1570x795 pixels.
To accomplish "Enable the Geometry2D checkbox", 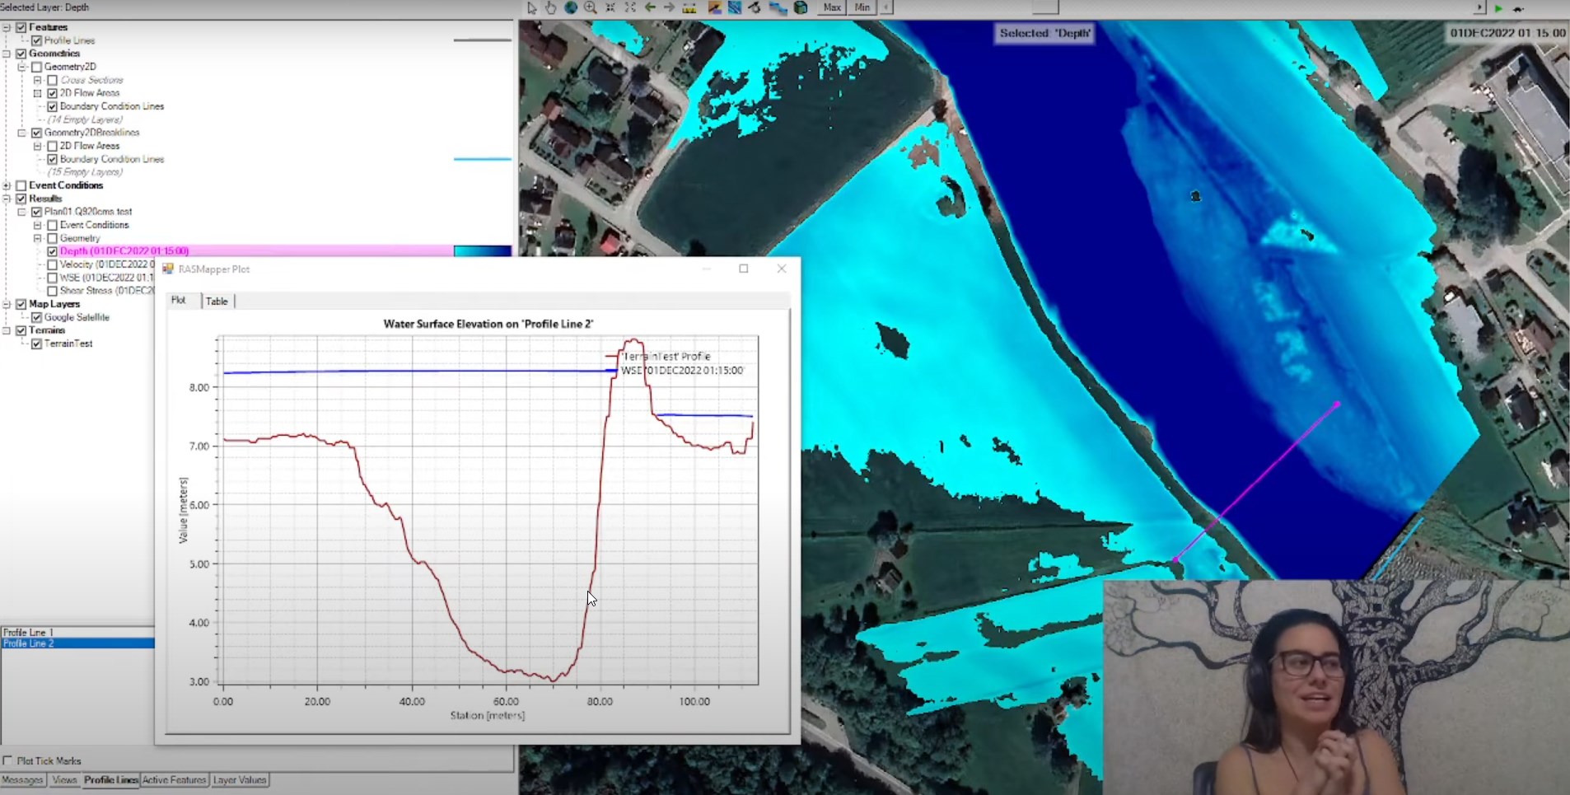I will (36, 67).
